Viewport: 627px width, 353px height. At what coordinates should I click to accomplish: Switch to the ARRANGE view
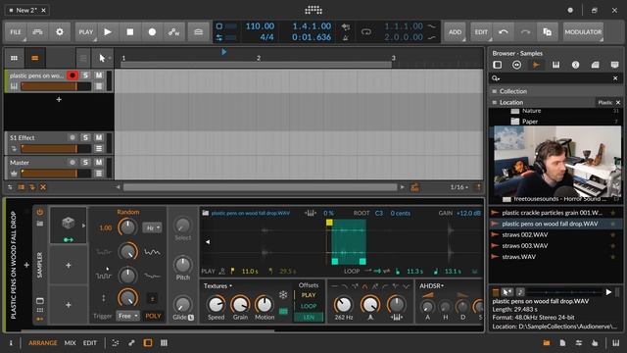[43, 343]
